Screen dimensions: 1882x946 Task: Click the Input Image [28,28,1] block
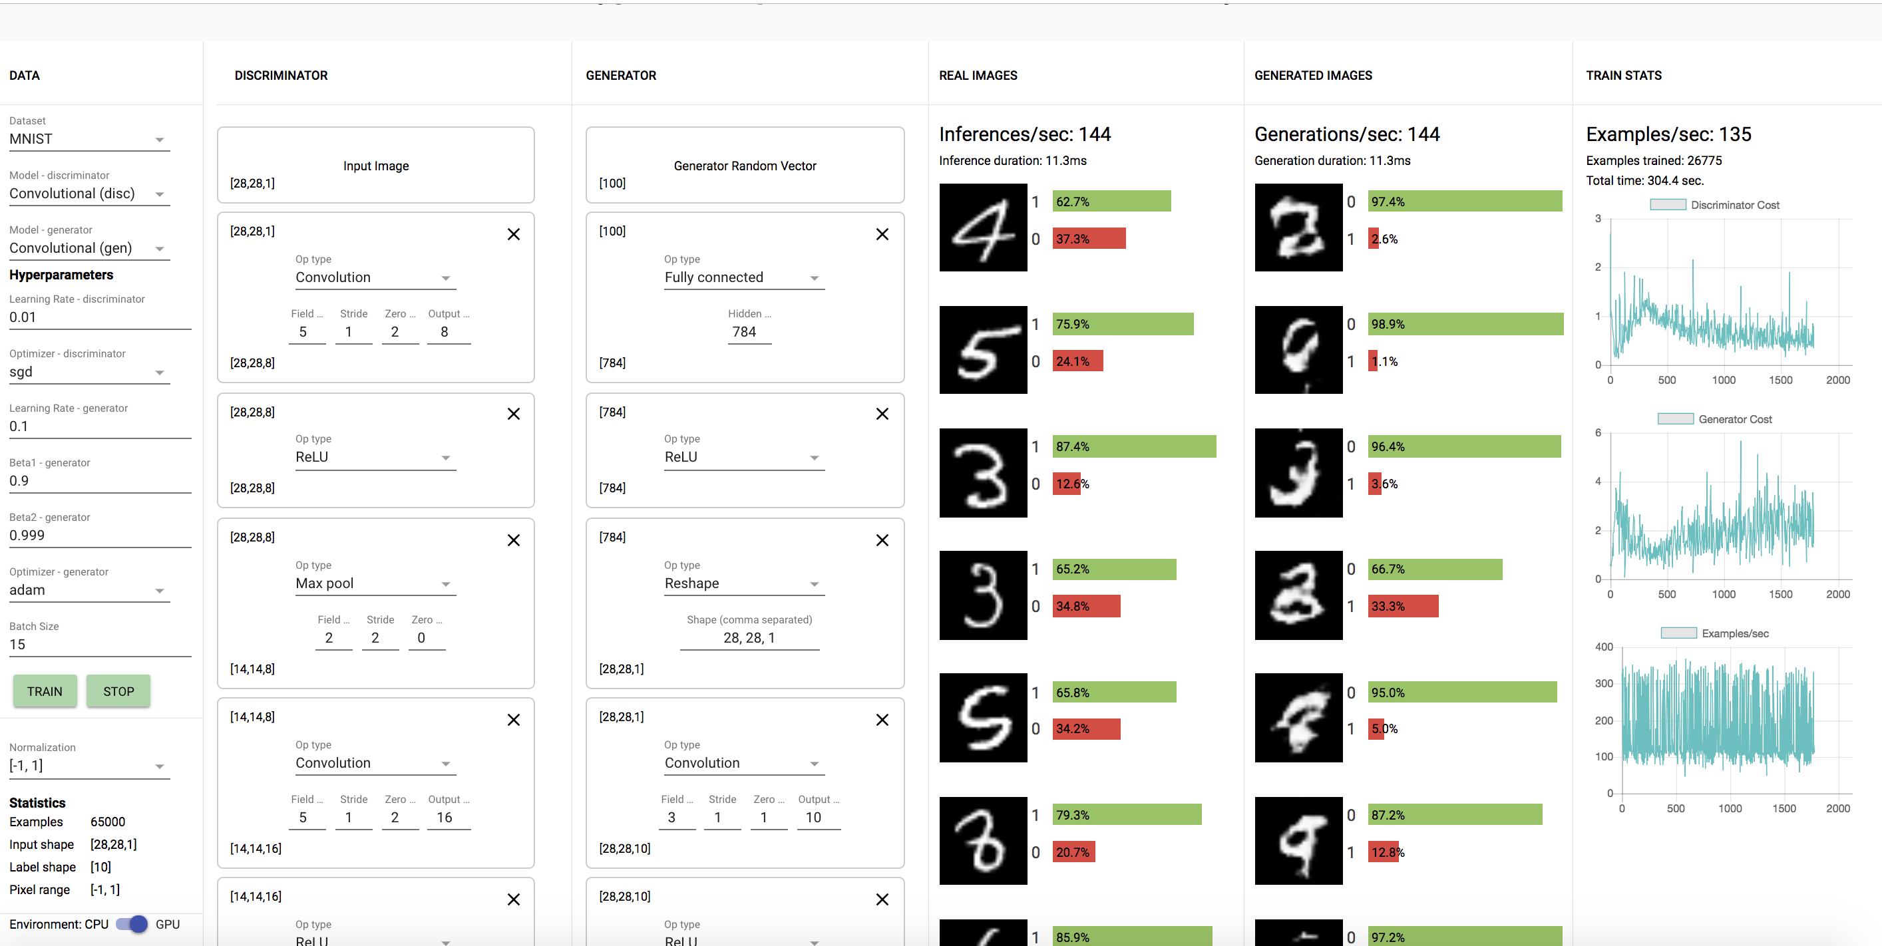pyautogui.click(x=375, y=166)
